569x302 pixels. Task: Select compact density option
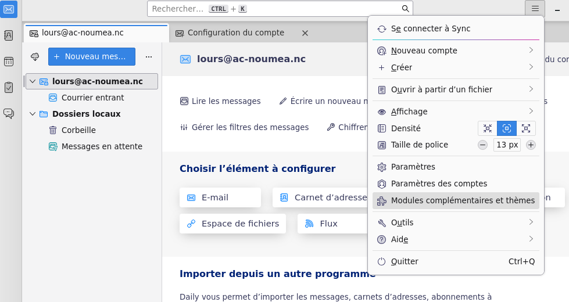(x=487, y=128)
